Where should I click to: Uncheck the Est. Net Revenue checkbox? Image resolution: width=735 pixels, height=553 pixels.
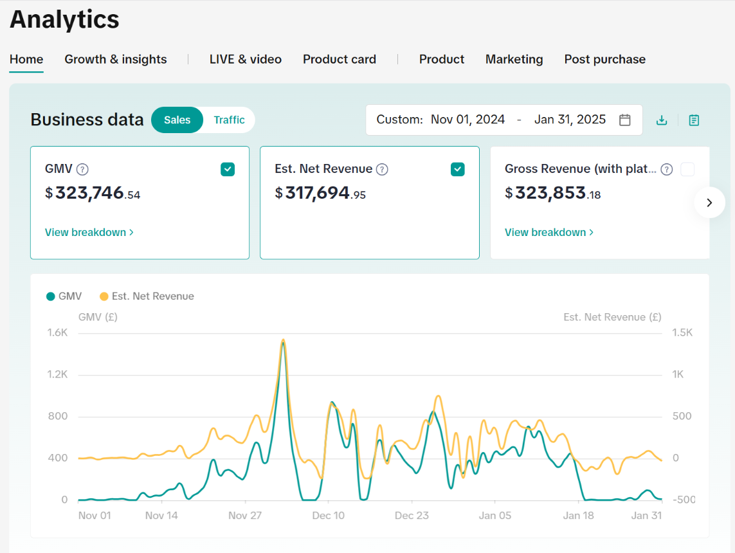click(457, 169)
